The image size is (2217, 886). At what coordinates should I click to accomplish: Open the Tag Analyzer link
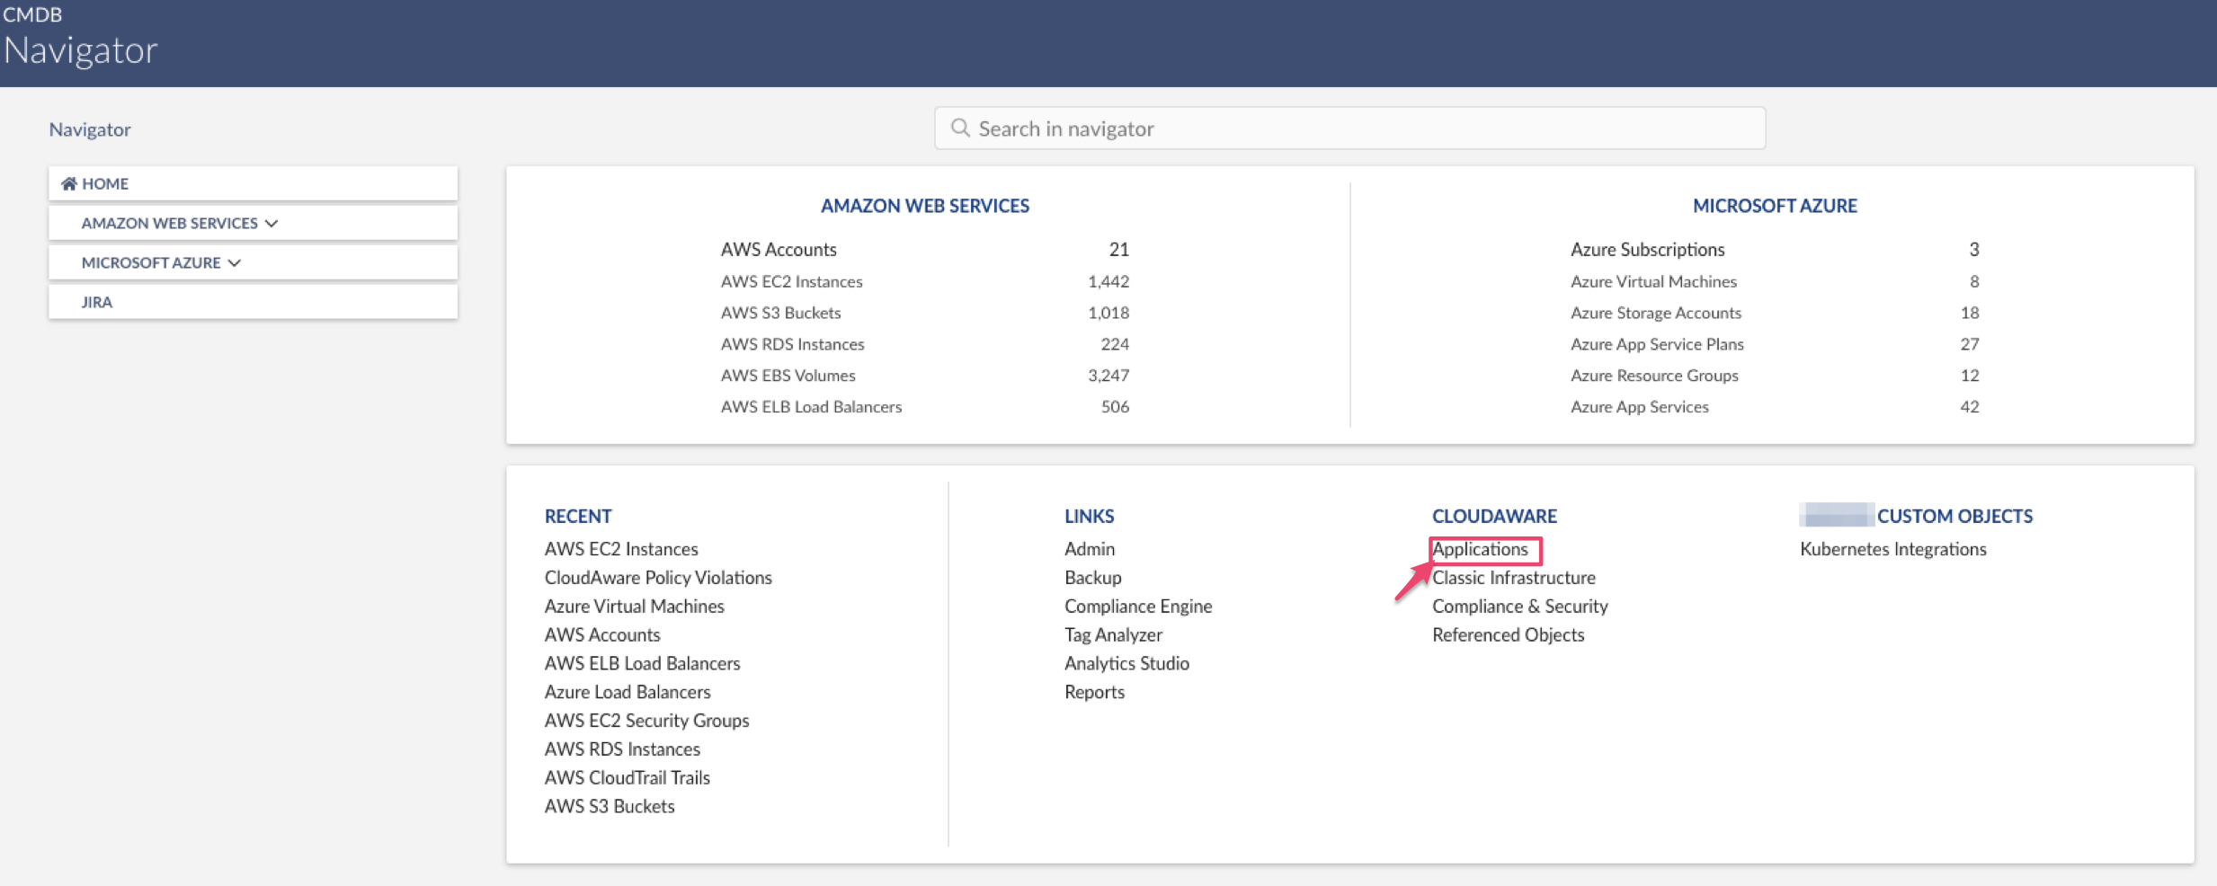coord(1113,635)
